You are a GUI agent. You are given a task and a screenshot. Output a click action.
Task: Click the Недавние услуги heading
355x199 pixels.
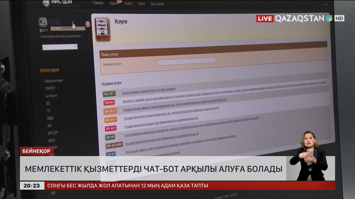coord(111,84)
